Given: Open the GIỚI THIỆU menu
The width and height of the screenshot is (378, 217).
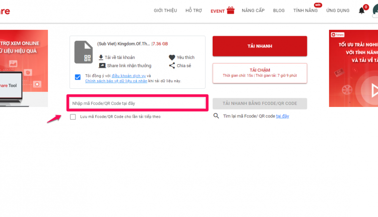Looking at the screenshot, I should (165, 11).
